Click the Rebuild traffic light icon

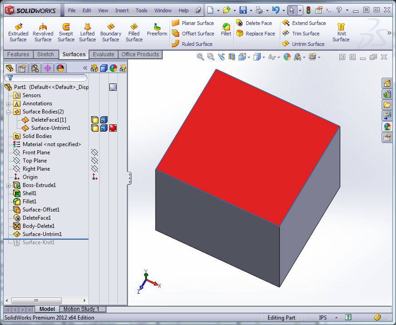tap(308, 10)
